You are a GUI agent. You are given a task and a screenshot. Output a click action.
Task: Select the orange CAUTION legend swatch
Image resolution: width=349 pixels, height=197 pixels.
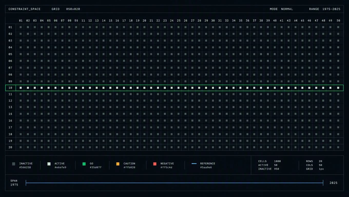click(118, 164)
